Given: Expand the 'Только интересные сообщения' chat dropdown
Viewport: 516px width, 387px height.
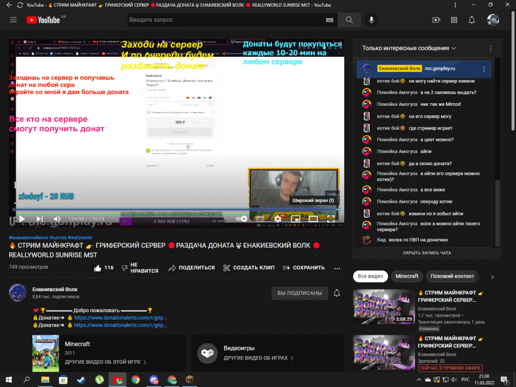Looking at the screenshot, I should (x=409, y=48).
